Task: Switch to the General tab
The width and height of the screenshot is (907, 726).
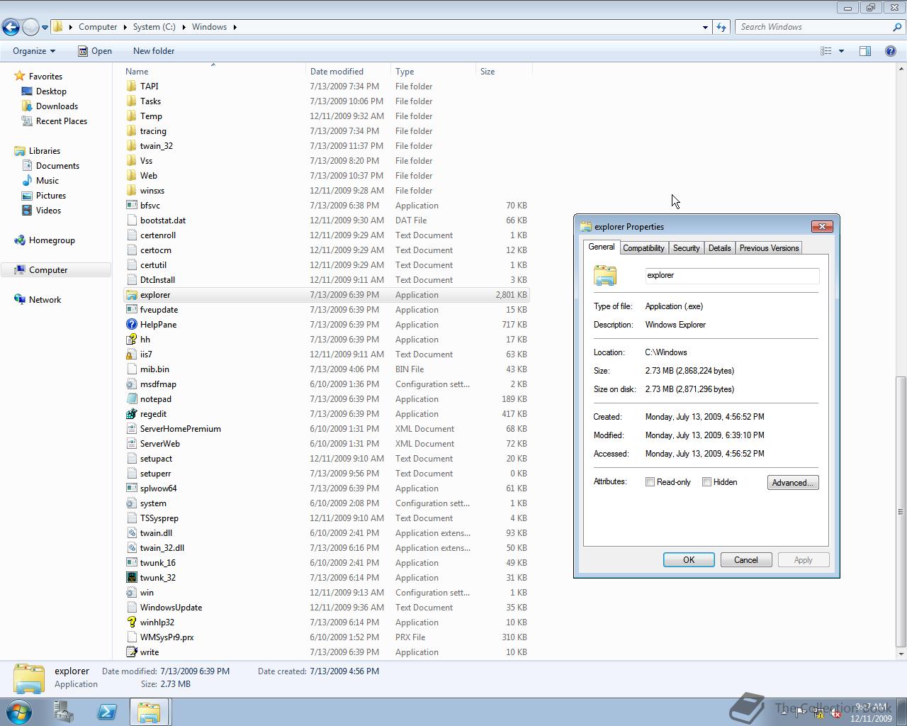Action: pyautogui.click(x=601, y=247)
